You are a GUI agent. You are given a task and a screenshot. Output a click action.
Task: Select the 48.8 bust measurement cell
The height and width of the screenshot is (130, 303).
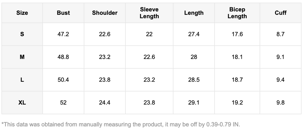point(63,57)
